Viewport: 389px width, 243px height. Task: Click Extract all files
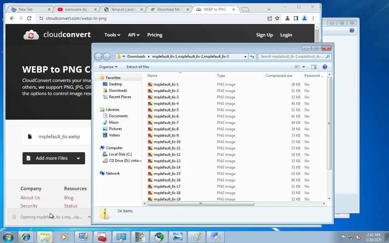pos(138,67)
